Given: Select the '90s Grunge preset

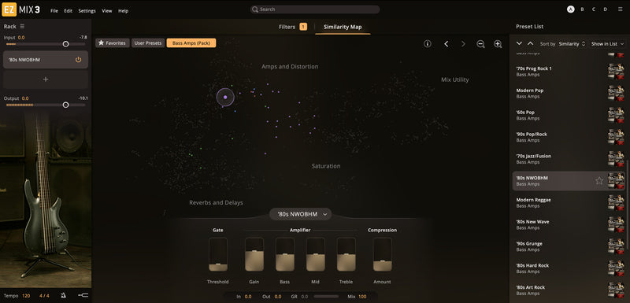Looking at the screenshot, I should click(568, 246).
